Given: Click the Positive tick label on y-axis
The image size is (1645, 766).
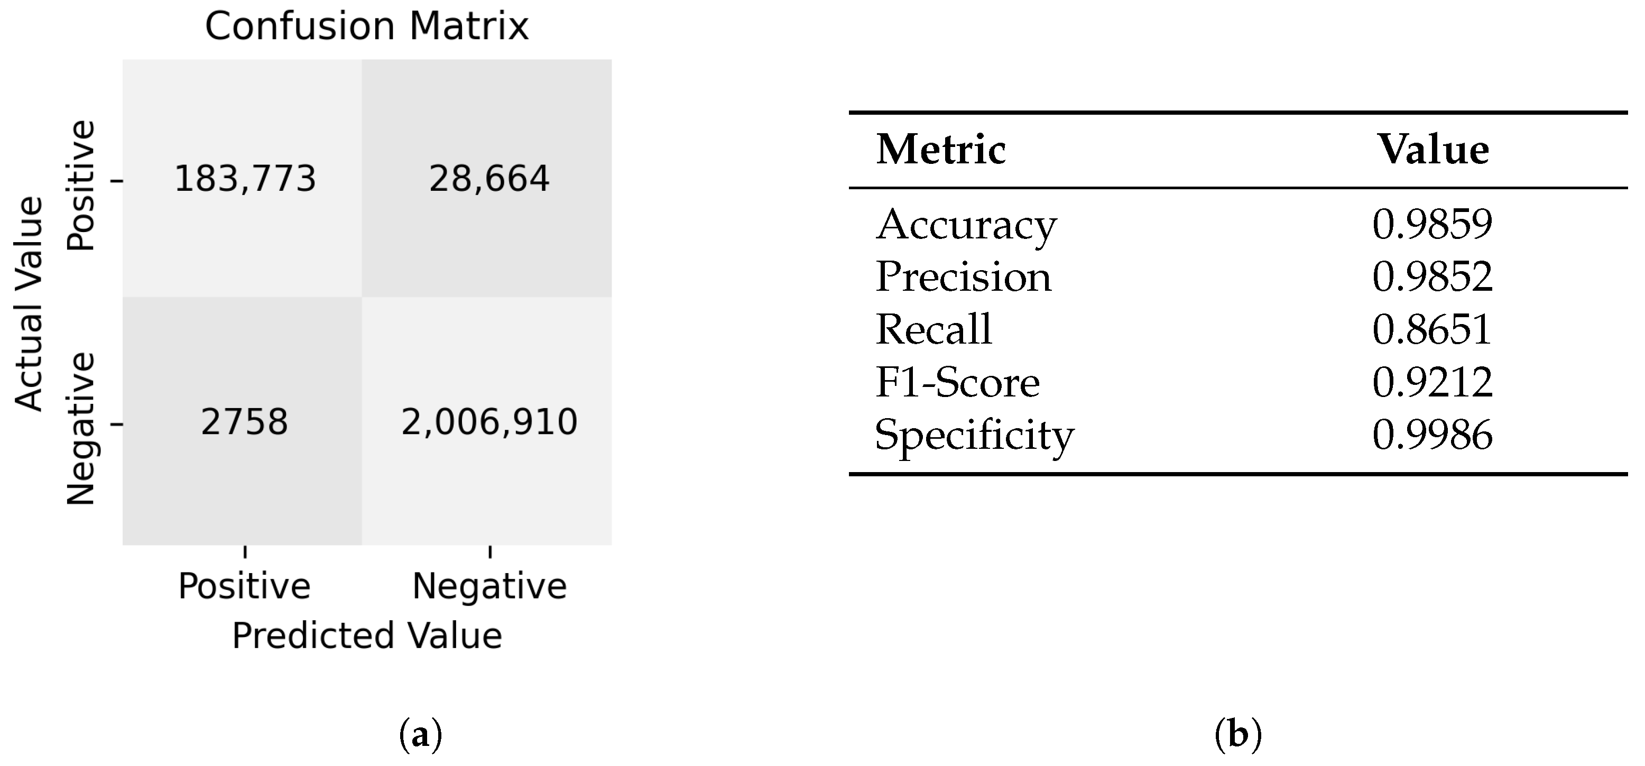Looking at the screenshot, I should 81,185.
